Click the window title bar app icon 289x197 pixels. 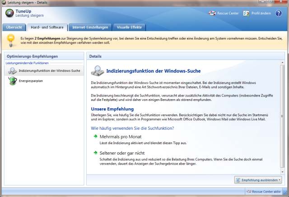click(x=4, y=2)
